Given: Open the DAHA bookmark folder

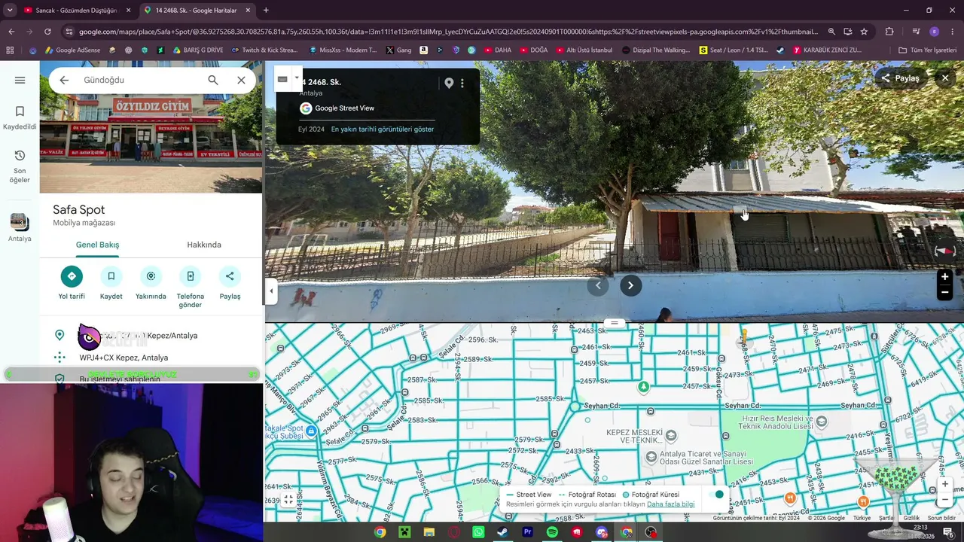Looking at the screenshot, I should click(497, 50).
